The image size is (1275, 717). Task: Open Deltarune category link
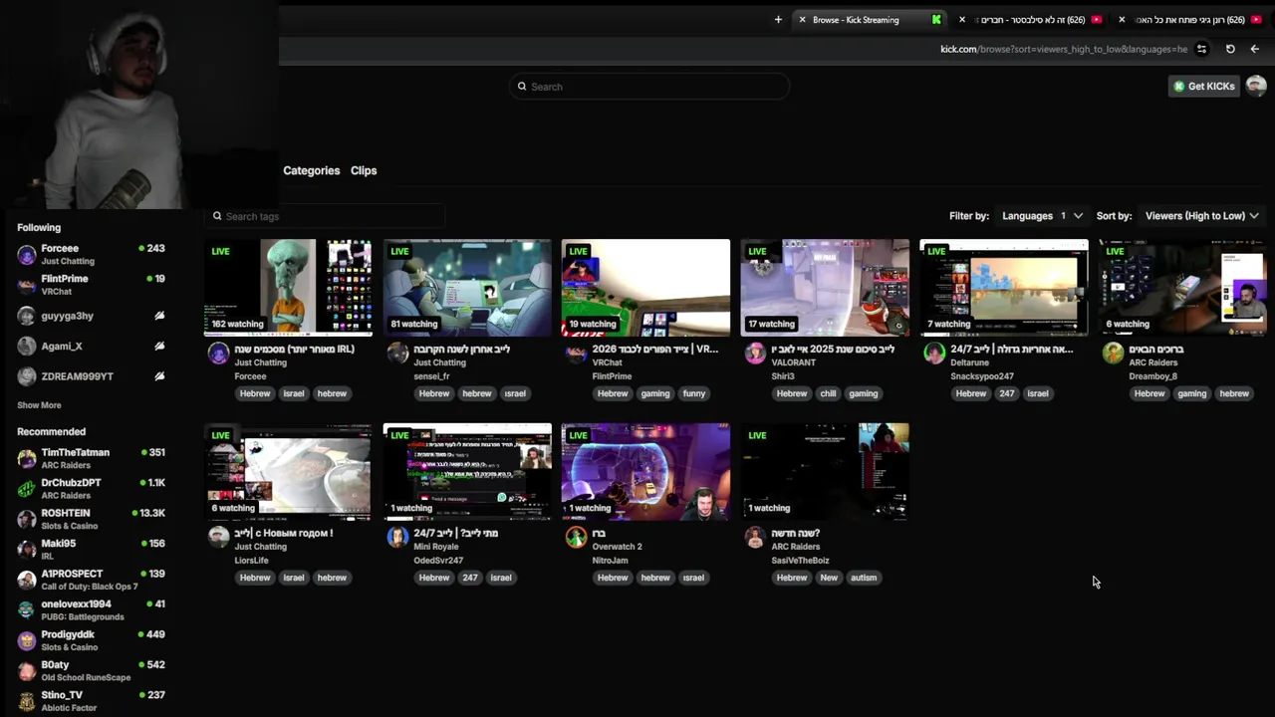coord(969,363)
